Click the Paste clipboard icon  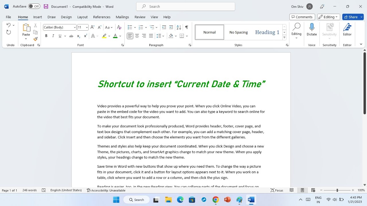(x=26, y=27)
